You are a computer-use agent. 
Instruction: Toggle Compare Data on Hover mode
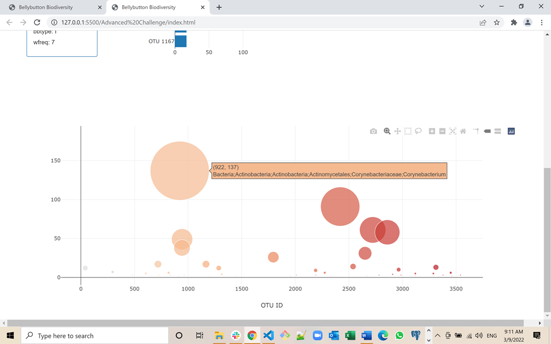point(497,131)
